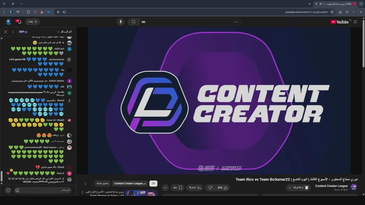Open options for the Team Thamer video
The image size is (365, 205).
(x=83, y=192)
